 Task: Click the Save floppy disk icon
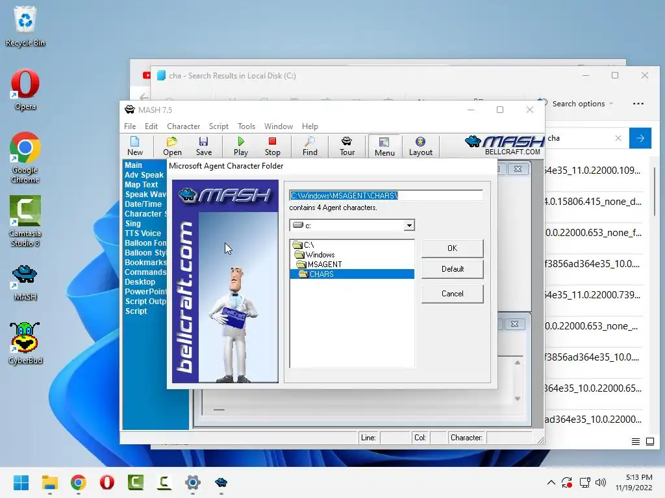tap(203, 146)
